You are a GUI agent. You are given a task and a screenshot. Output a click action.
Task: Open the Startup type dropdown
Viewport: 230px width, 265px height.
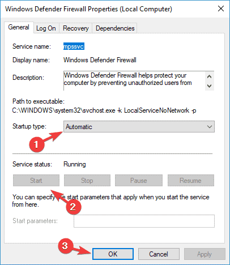tap(139, 127)
